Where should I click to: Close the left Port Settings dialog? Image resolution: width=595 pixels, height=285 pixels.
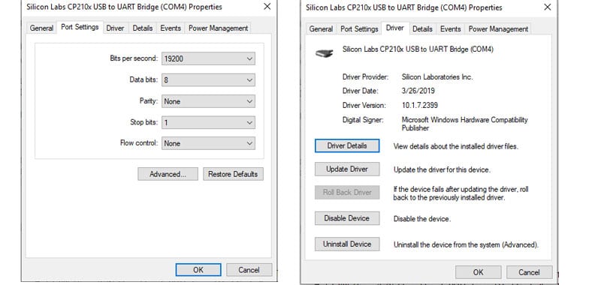267,7
